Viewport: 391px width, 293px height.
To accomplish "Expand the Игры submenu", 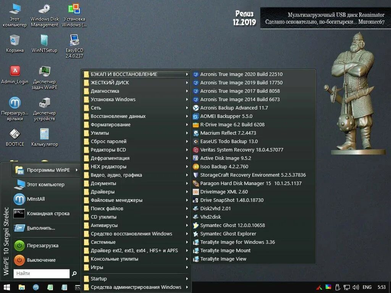I will pos(136,267).
